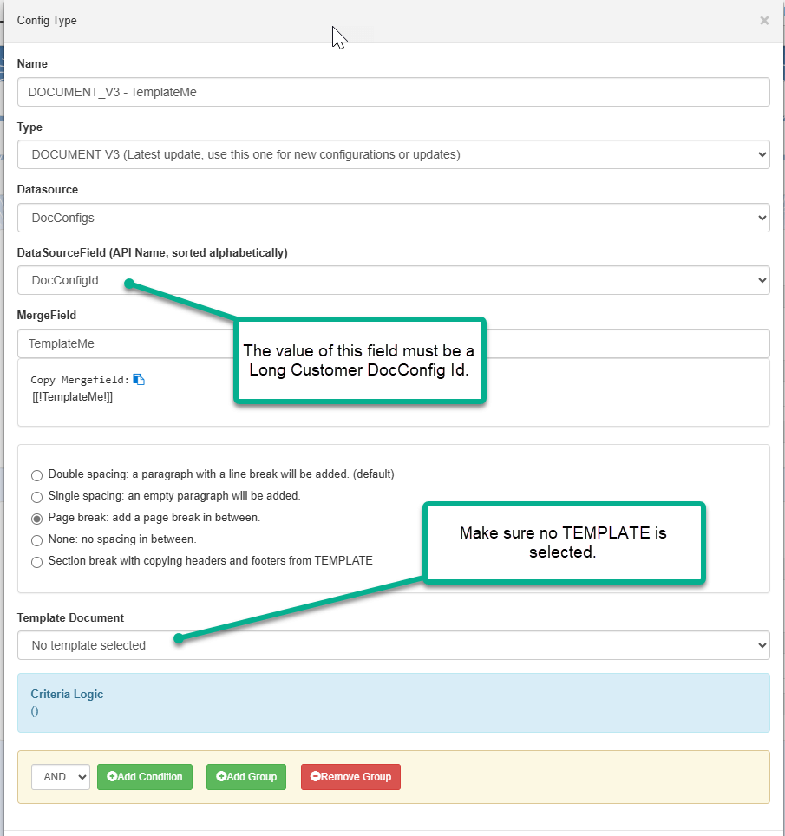Change the AND logic operator dropdown
This screenshot has height=836, width=785.
click(60, 777)
